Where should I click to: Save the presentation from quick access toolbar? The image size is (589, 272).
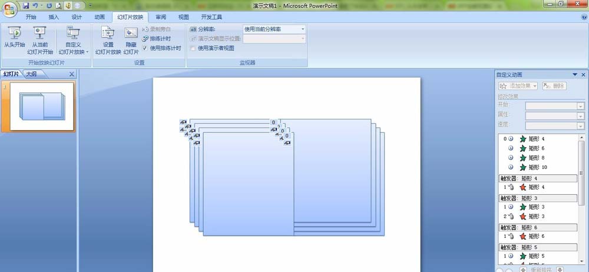click(x=26, y=6)
